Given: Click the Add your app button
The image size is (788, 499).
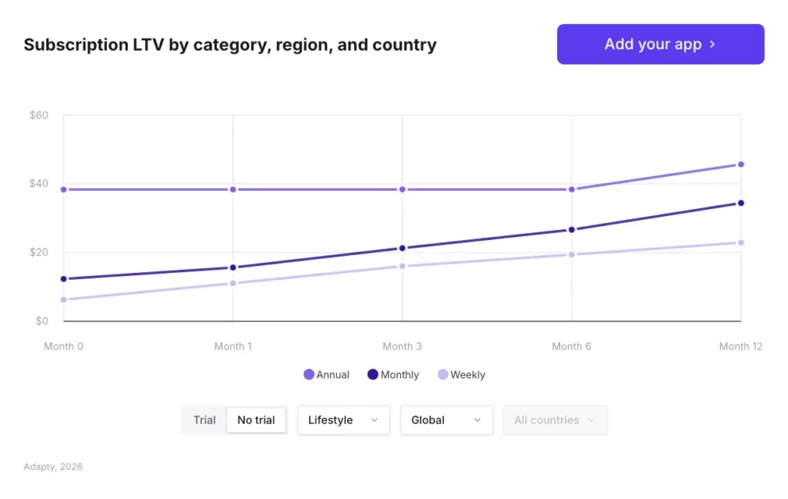Looking at the screenshot, I should (x=659, y=44).
